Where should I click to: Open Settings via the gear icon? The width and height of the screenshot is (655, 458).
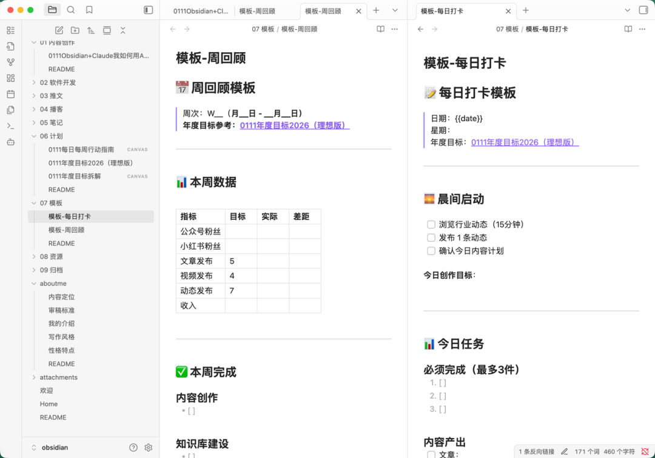(x=149, y=447)
